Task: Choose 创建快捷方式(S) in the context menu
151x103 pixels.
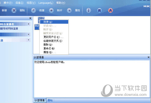Action: 54,41
